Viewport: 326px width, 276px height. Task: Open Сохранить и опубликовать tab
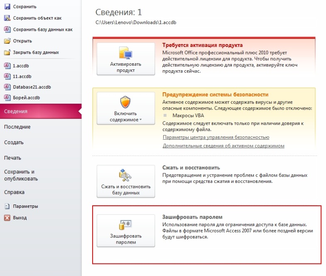(x=21, y=175)
